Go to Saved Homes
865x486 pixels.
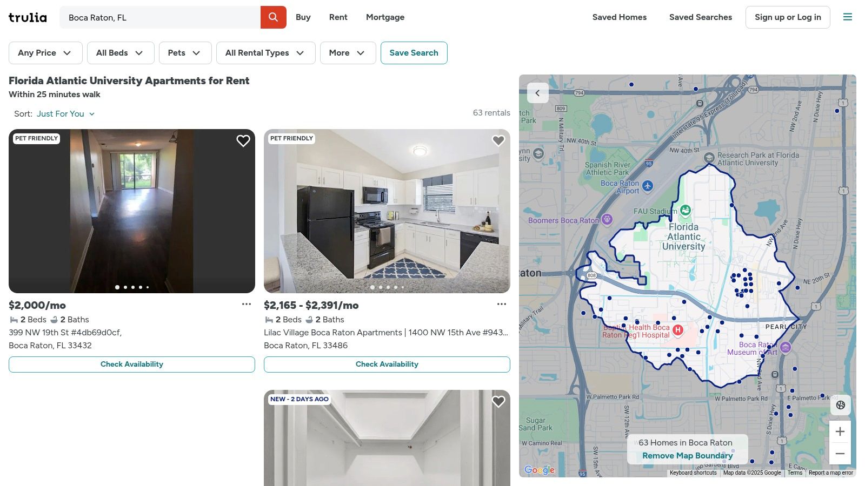620,17
